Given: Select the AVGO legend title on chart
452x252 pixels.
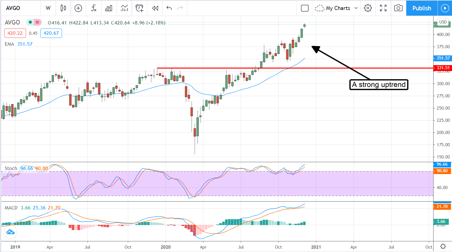Looking at the screenshot, I should (13, 23).
